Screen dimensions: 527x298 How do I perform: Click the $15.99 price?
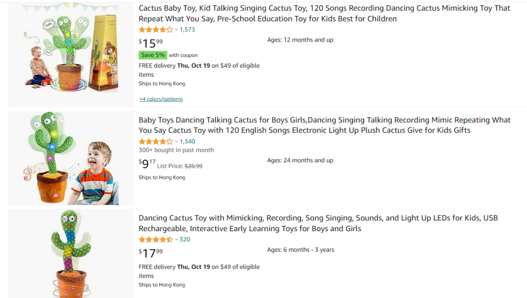(151, 43)
